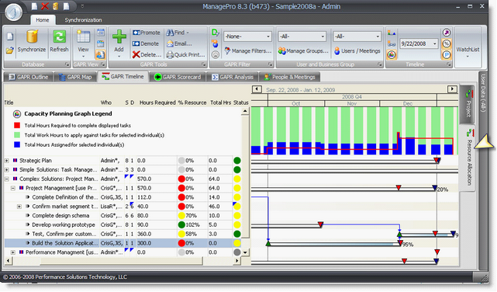Image resolution: width=497 pixels, height=292 pixels.
Task: Promote the selected item
Action: click(147, 33)
